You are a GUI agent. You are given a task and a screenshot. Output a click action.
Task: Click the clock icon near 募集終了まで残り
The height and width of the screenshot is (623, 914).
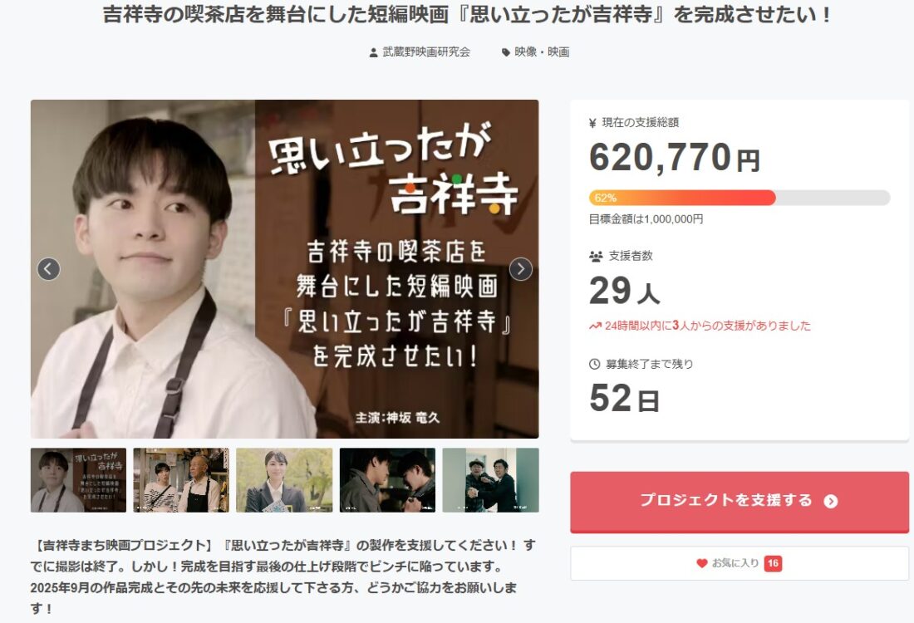point(595,364)
